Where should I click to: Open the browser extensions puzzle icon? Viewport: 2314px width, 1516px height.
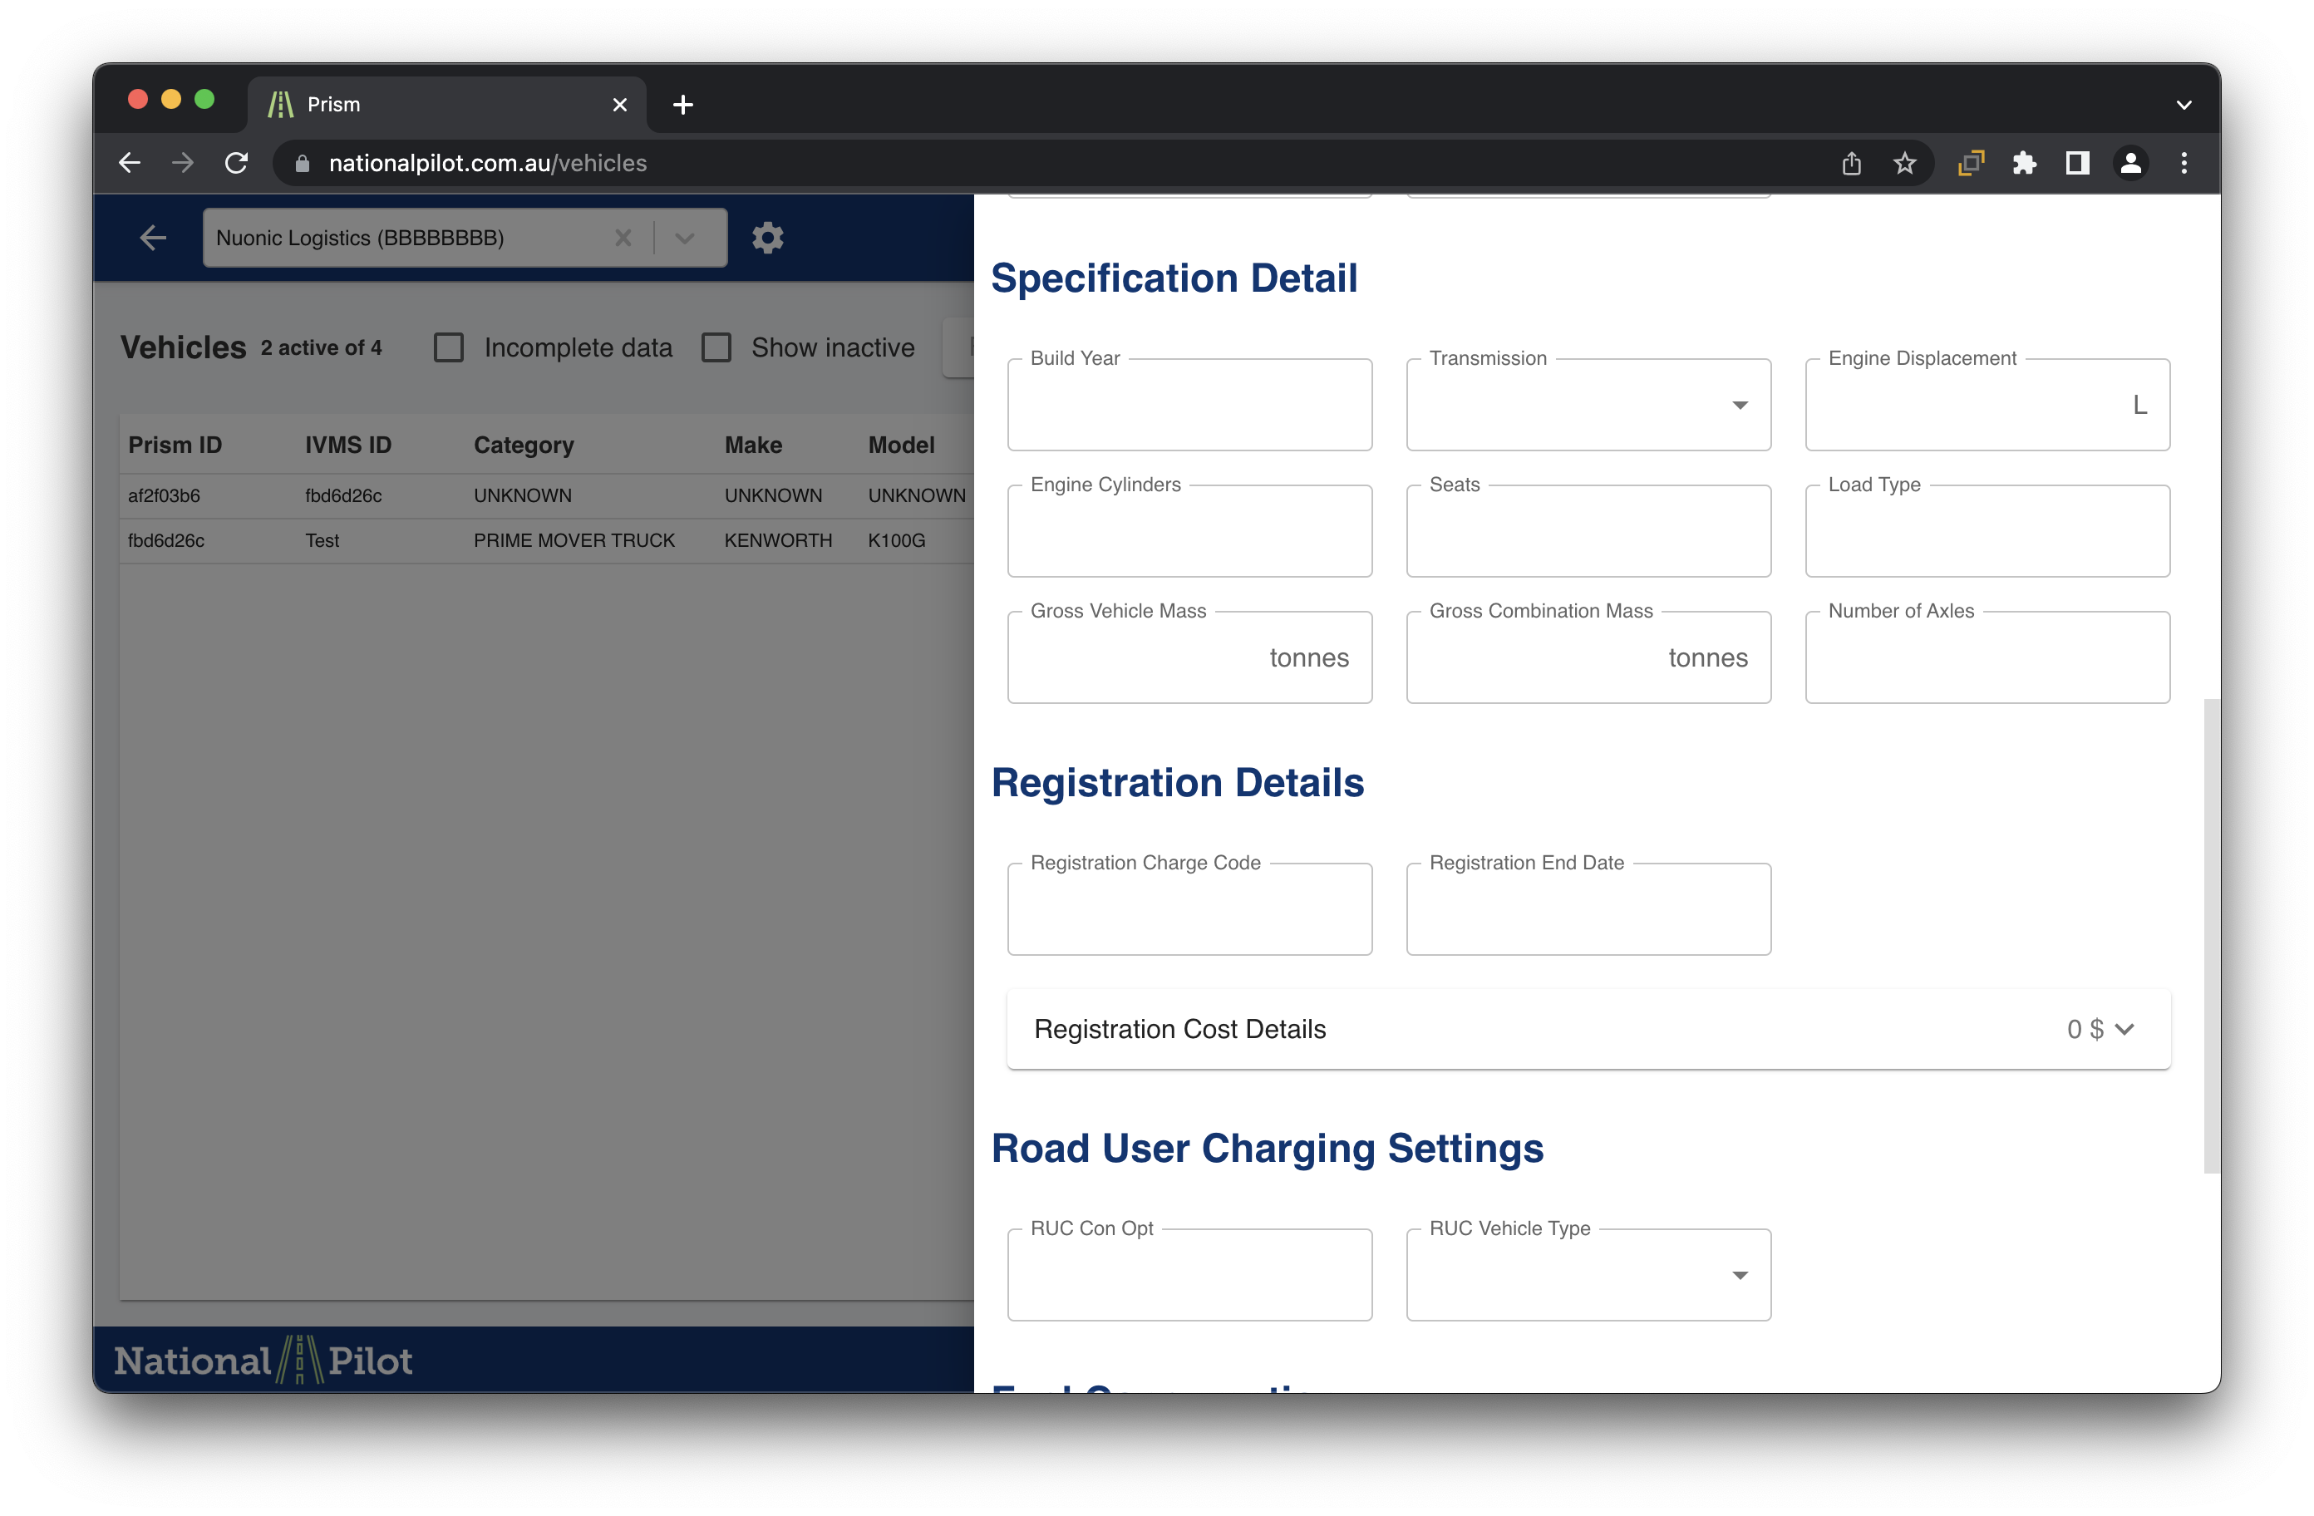pyautogui.click(x=2024, y=162)
